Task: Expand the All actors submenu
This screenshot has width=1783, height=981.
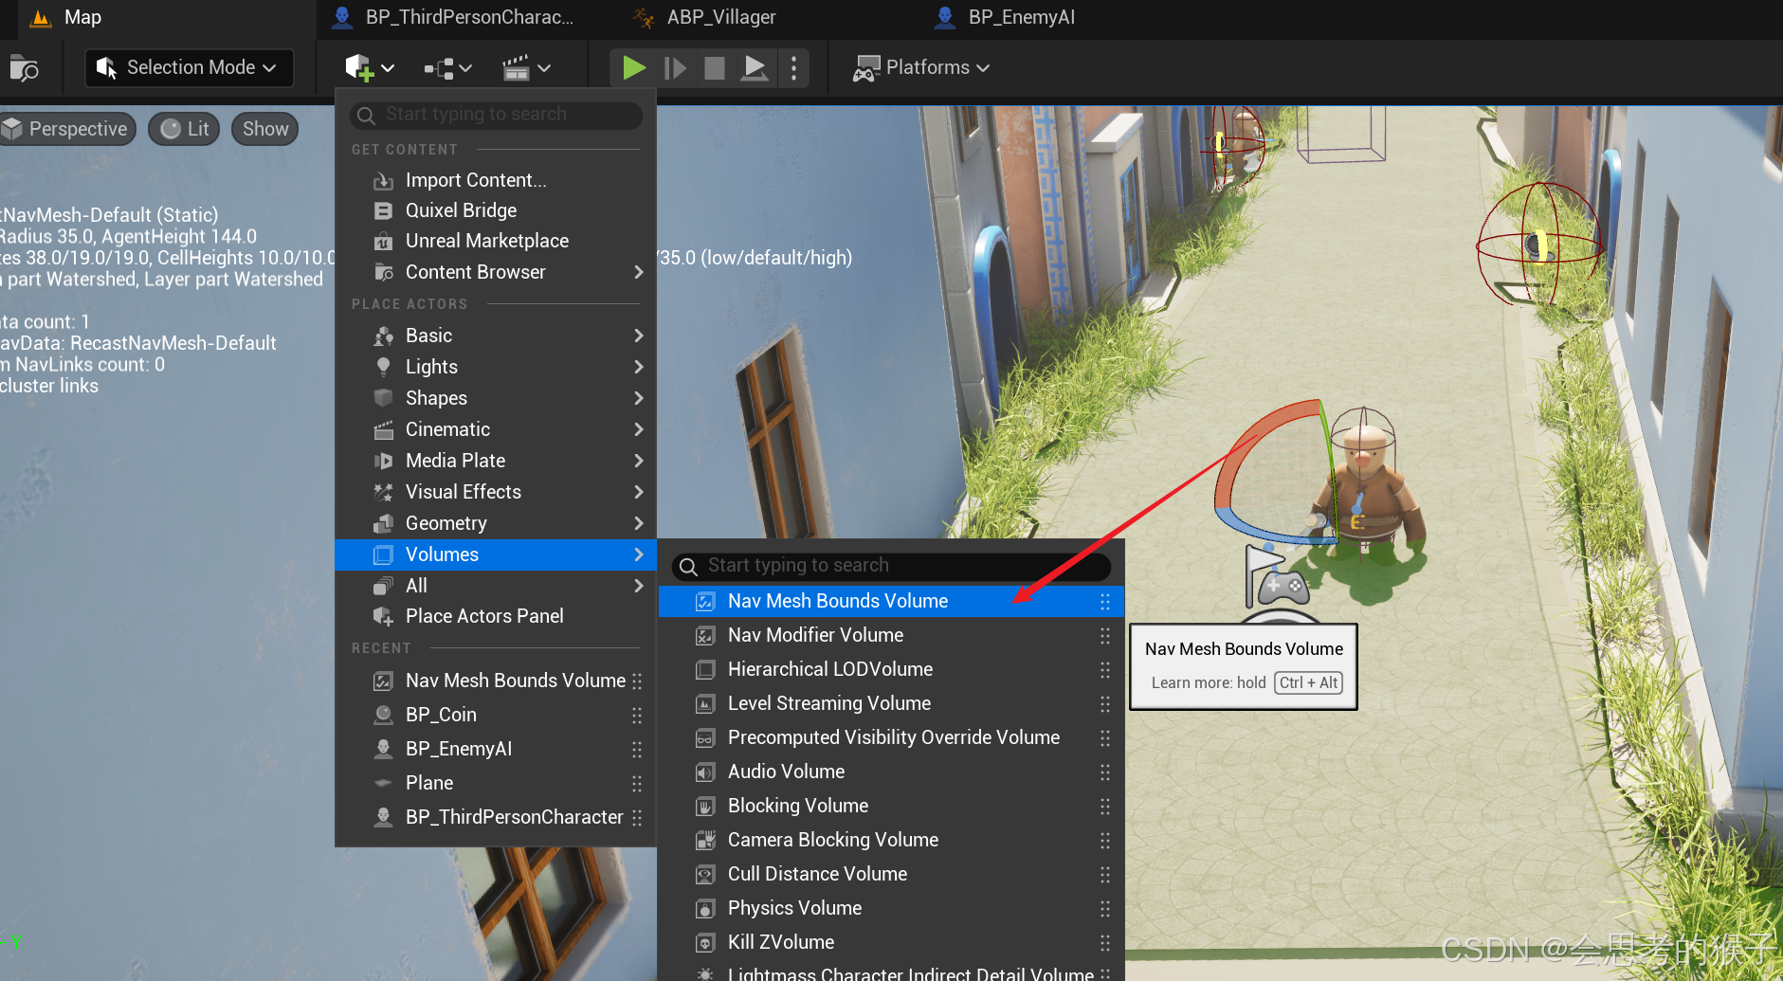Action: pos(496,586)
